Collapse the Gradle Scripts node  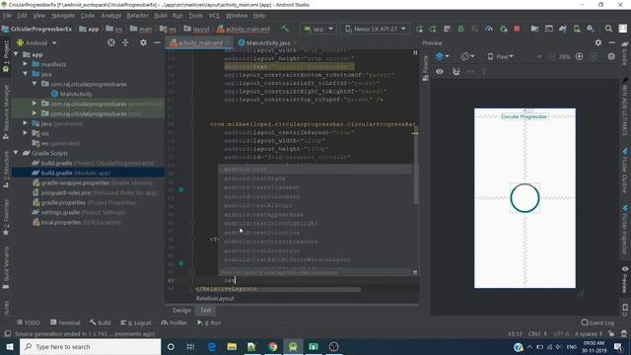coord(16,153)
